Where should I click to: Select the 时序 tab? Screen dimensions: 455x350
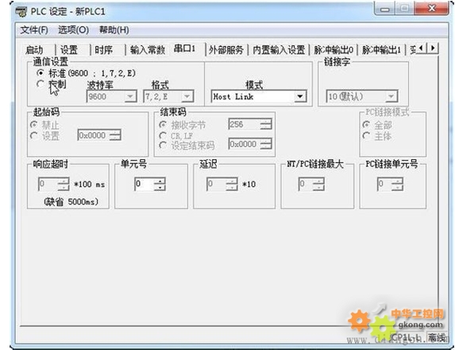103,49
